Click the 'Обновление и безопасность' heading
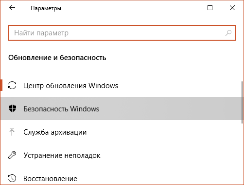This screenshot has height=185, width=244. 57,58
